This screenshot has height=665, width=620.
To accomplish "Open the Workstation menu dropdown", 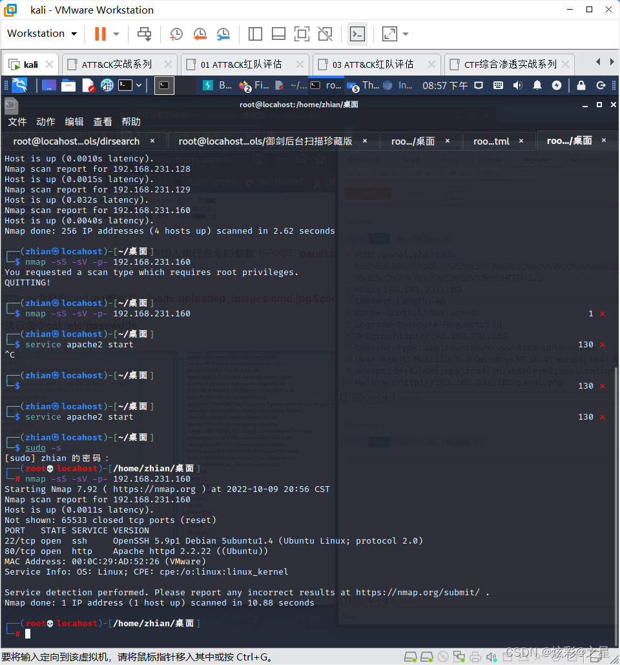I will 42,34.
